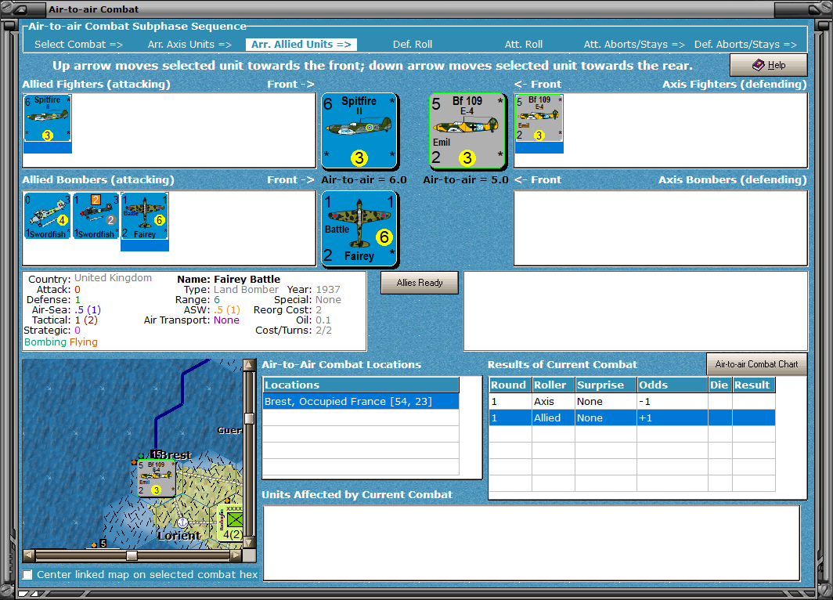Click the large Spitfire II counter
833x600 pixels.
359,131
